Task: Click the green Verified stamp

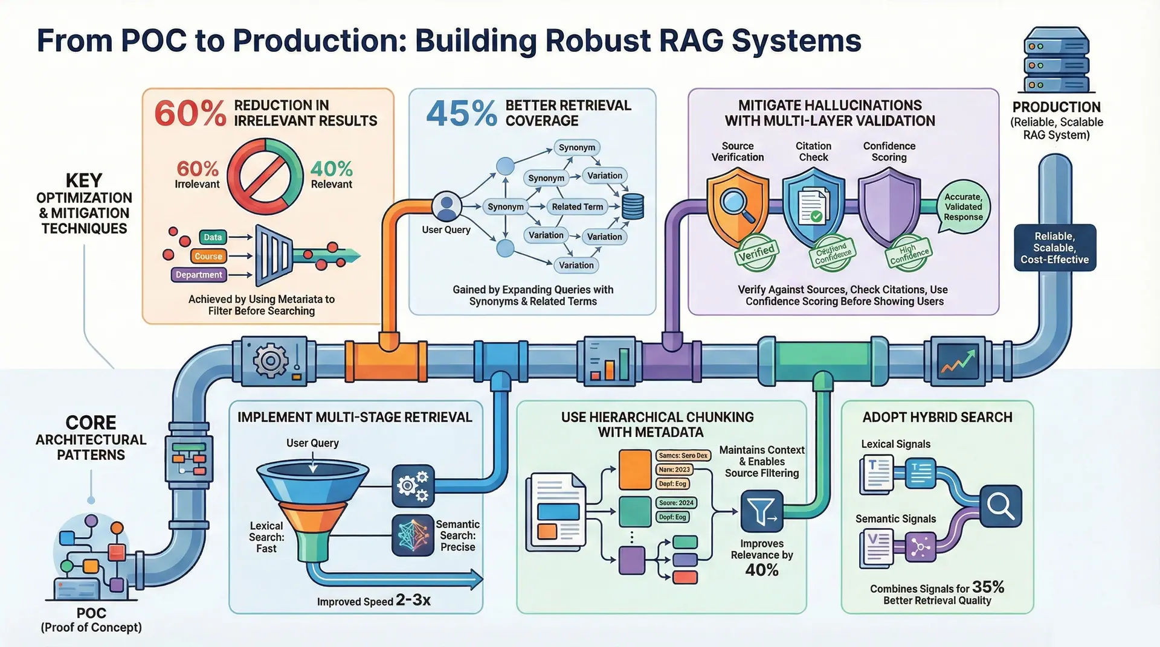Action: [x=756, y=252]
